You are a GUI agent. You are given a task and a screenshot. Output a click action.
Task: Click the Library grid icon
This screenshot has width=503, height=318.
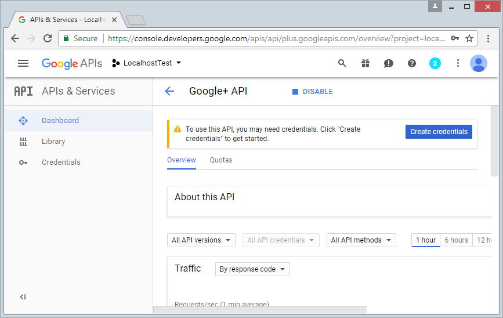click(23, 142)
